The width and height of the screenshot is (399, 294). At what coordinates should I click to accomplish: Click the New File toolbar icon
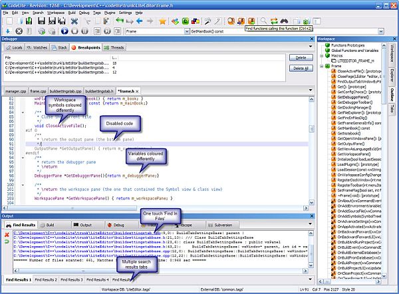pos(9,21)
